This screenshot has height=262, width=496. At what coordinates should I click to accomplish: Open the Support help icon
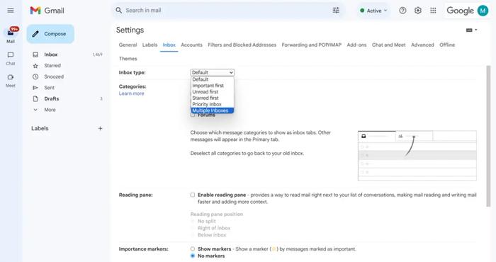402,11
